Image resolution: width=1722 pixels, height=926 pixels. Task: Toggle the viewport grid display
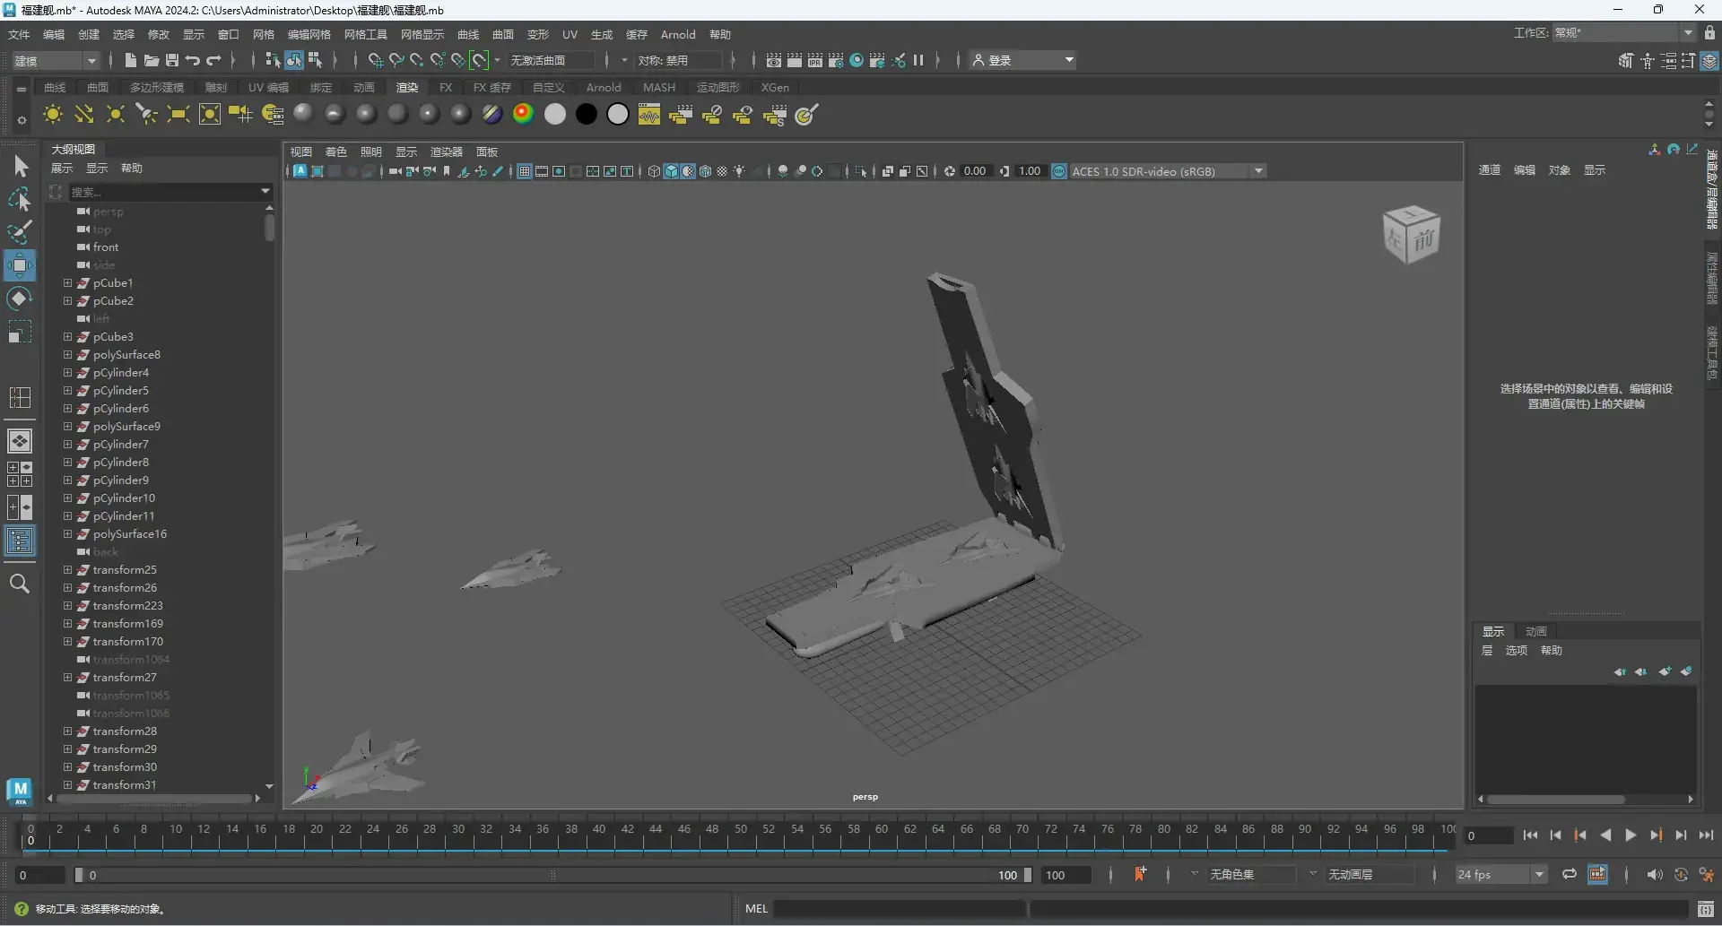tap(525, 171)
